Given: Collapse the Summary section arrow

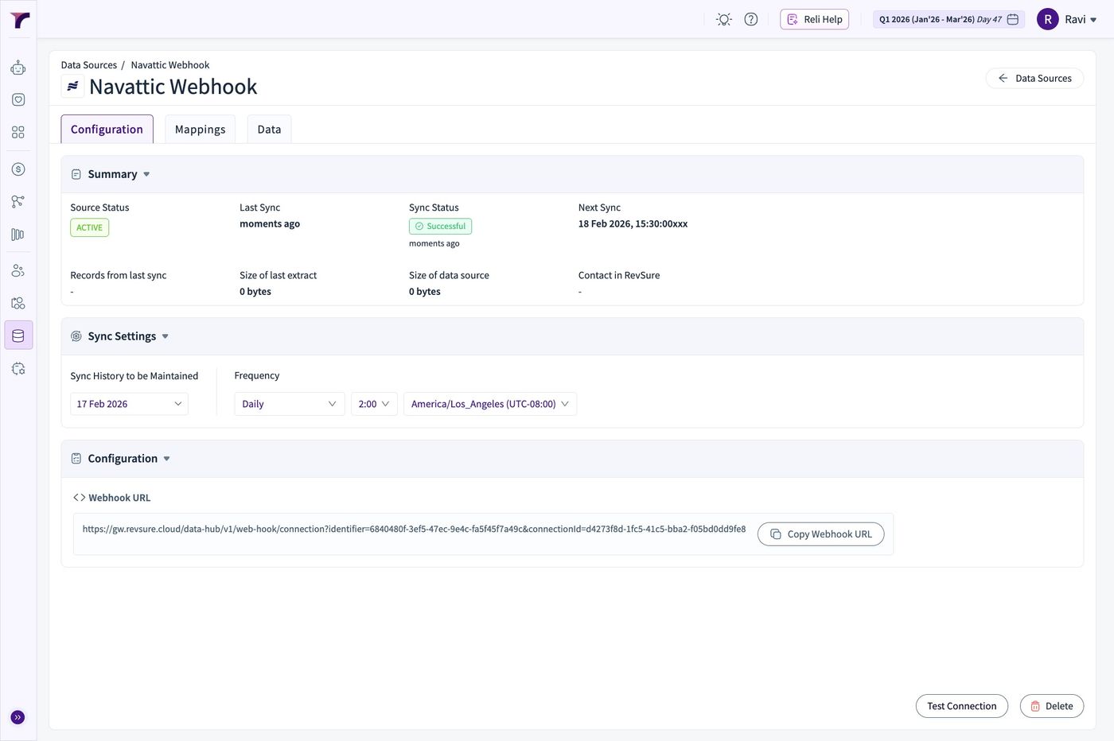Looking at the screenshot, I should click(x=146, y=174).
